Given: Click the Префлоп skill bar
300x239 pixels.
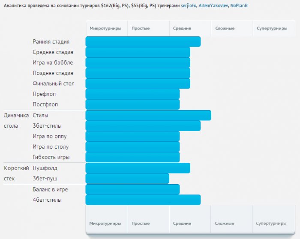Looking at the screenshot, I should pos(132,94).
